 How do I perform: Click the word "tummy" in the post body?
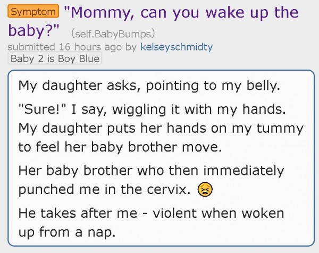tap(280, 129)
